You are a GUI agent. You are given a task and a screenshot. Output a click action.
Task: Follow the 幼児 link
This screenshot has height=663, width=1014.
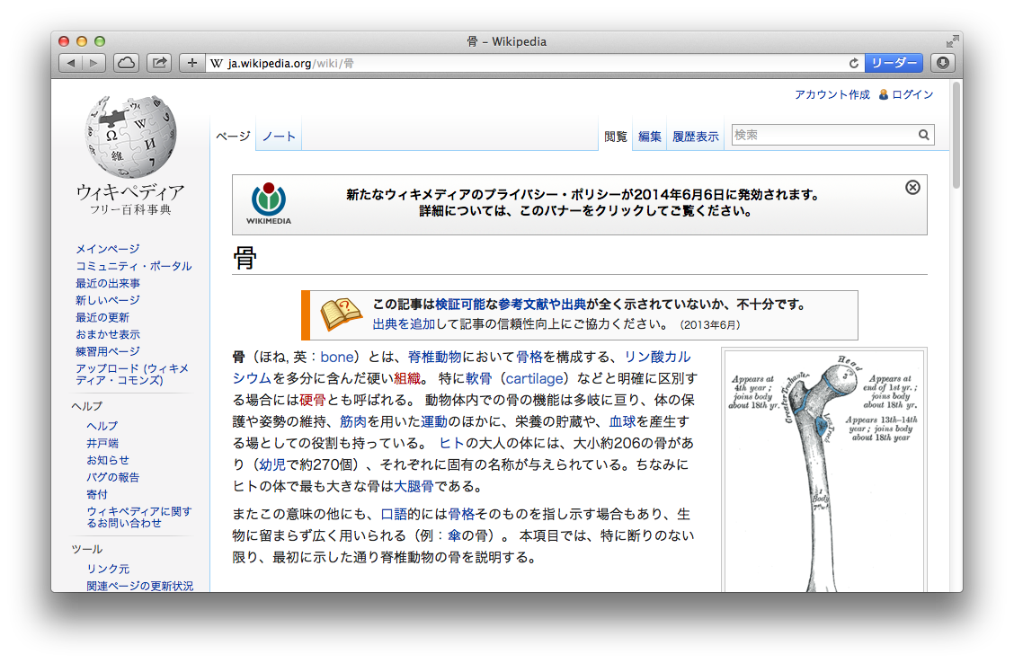272,464
